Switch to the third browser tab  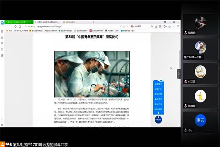[x=77, y=22]
